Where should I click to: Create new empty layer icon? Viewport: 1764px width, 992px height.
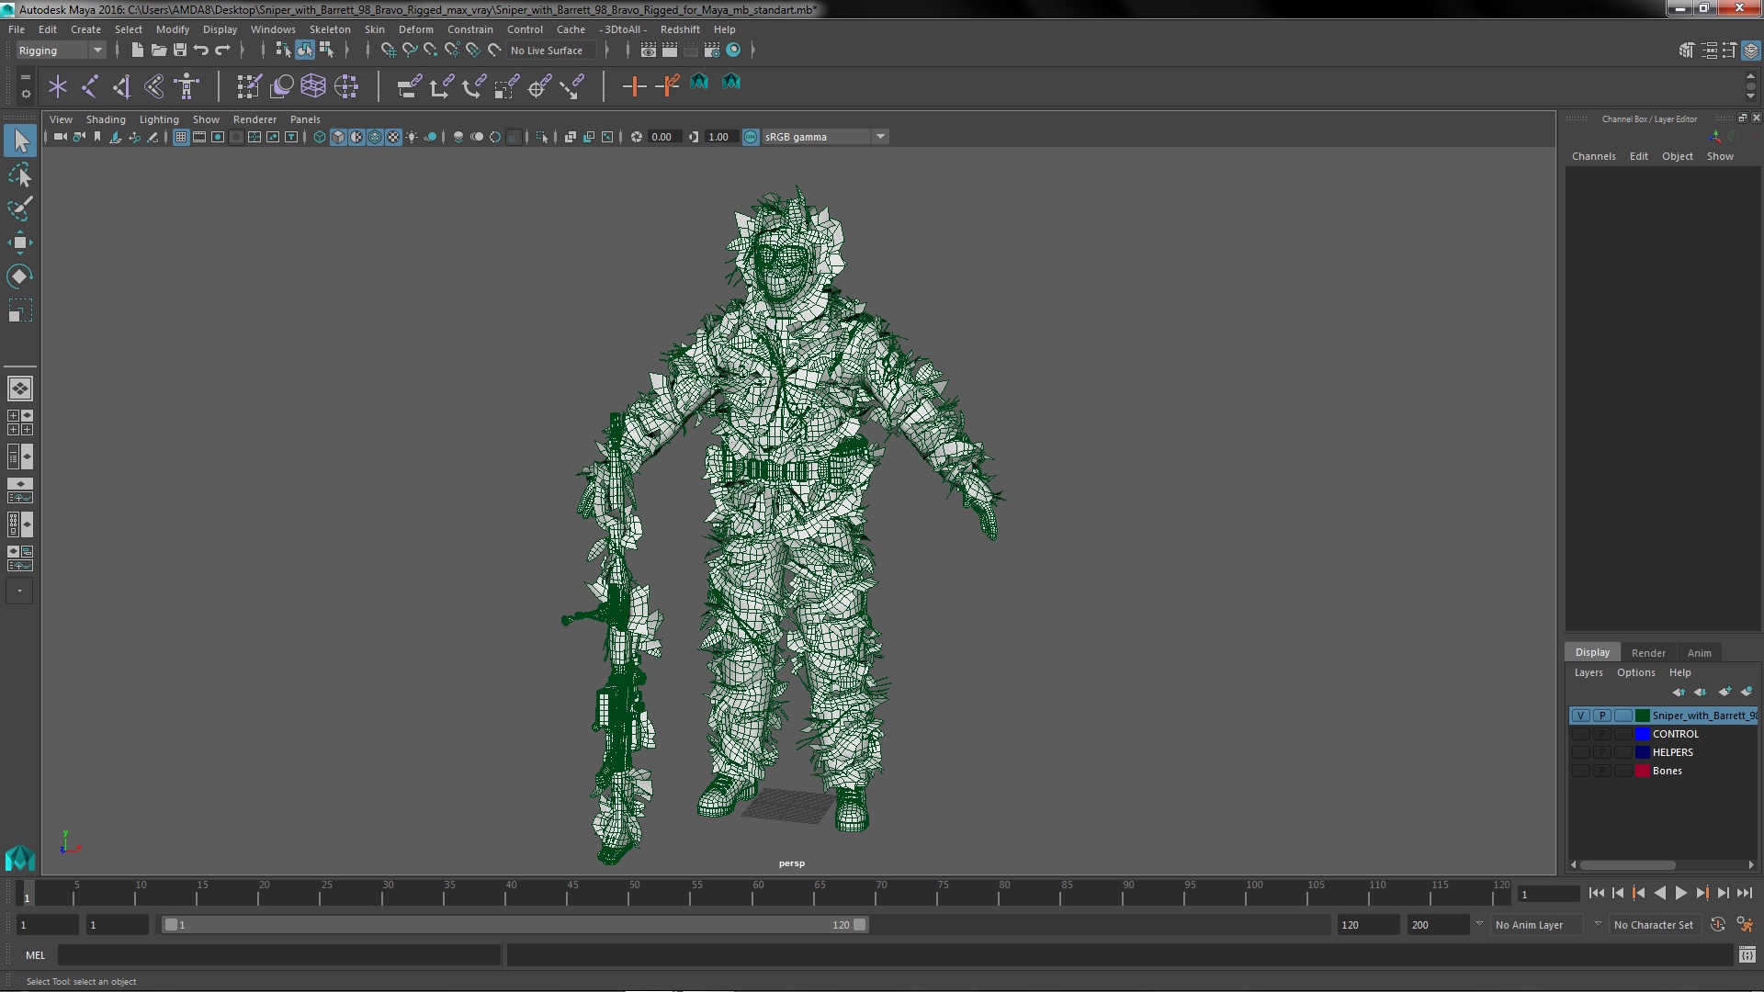(1724, 692)
